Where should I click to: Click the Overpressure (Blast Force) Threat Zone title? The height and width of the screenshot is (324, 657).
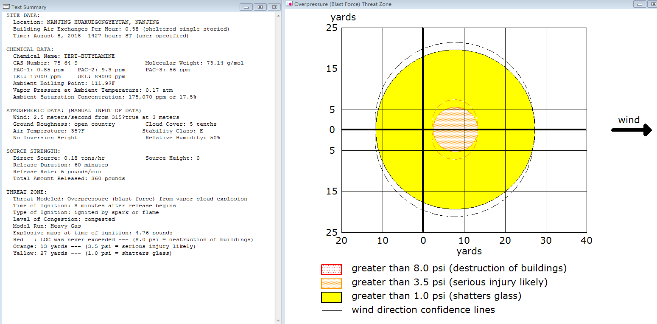coord(343,4)
